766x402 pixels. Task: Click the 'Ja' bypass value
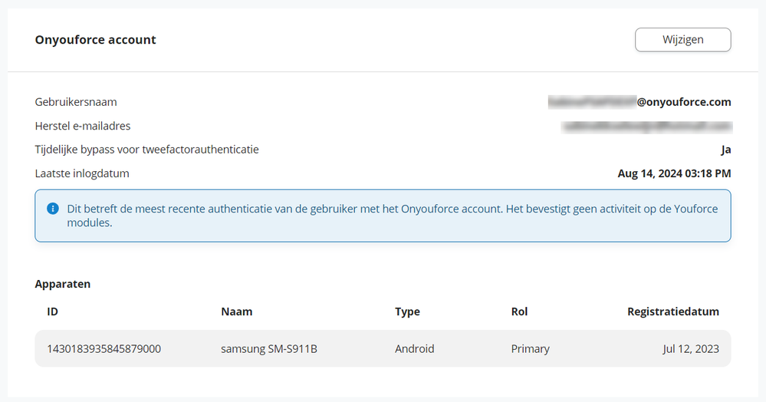[x=725, y=150]
